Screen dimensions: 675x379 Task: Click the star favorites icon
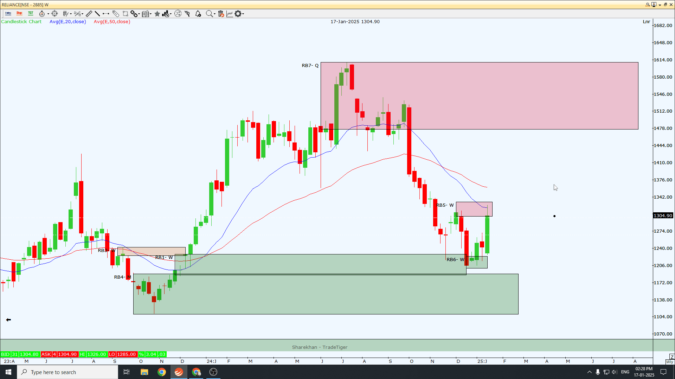click(x=157, y=14)
